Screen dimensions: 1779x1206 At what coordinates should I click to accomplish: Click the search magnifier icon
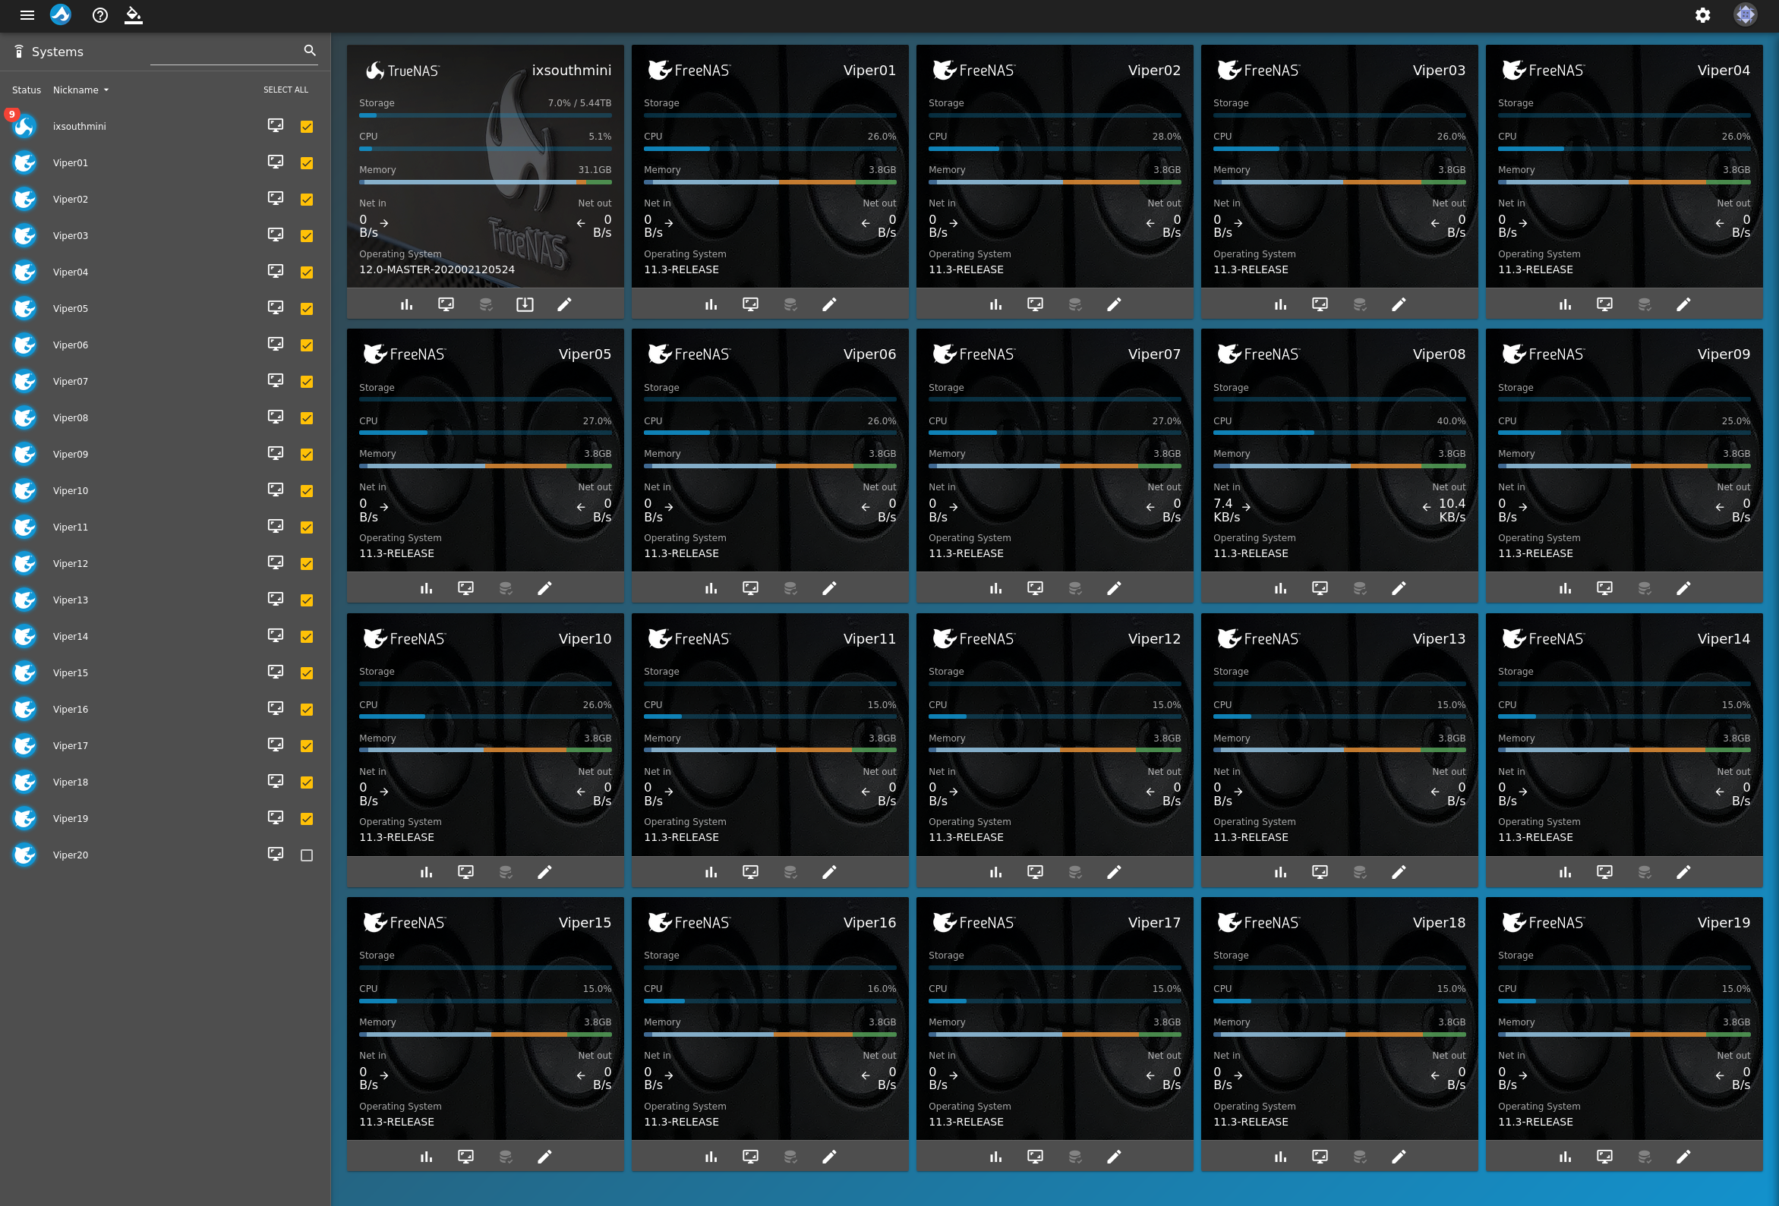pos(310,51)
